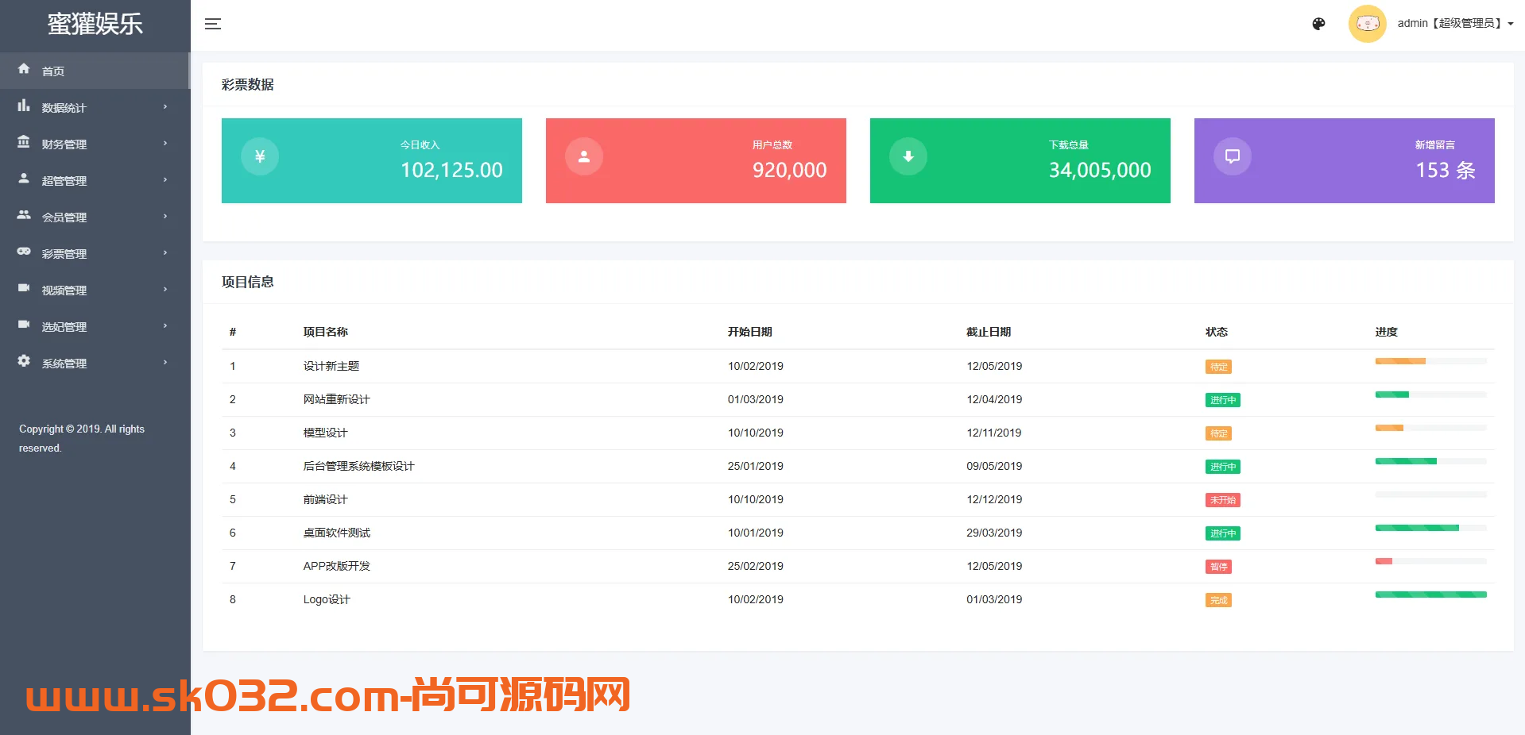Screen dimensions: 1525x735
Task: Click the person icon for 超管管理
Action: (24, 179)
